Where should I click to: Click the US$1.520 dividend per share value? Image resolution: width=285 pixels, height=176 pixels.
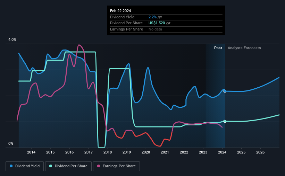157,23
